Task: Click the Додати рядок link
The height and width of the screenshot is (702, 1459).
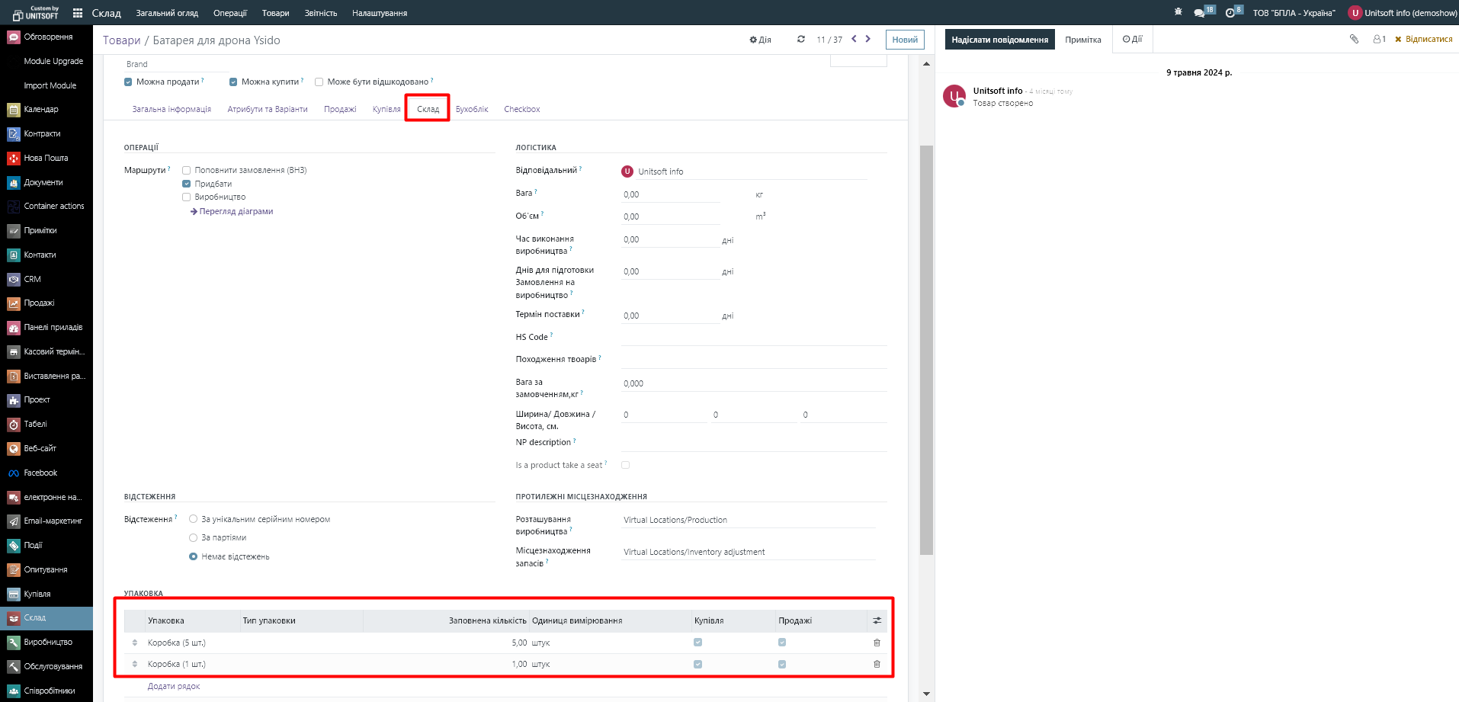Action: (174, 686)
